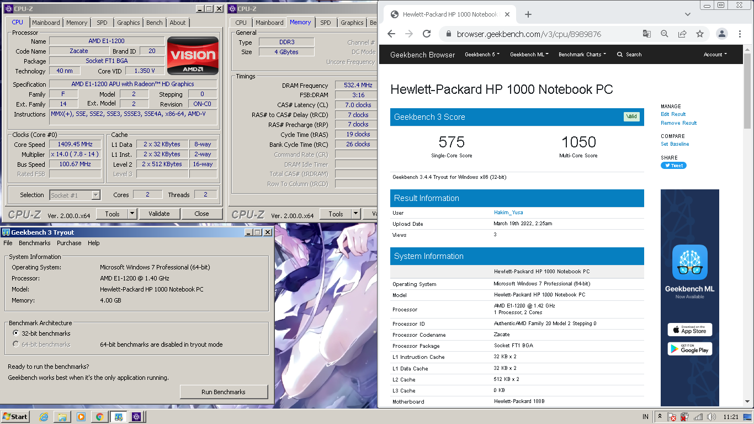Viewport: 754px width, 424px height.
Task: Click the volume speaker tray icon
Action: 711,417
